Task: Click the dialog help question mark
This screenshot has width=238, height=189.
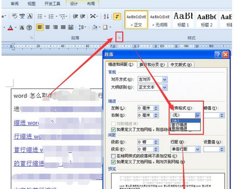Action: (x=217, y=54)
